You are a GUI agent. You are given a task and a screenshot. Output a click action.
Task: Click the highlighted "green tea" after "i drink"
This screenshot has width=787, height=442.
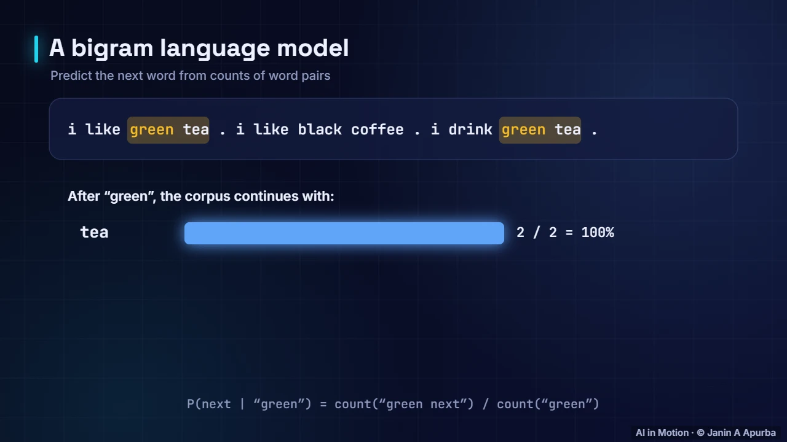(x=540, y=130)
